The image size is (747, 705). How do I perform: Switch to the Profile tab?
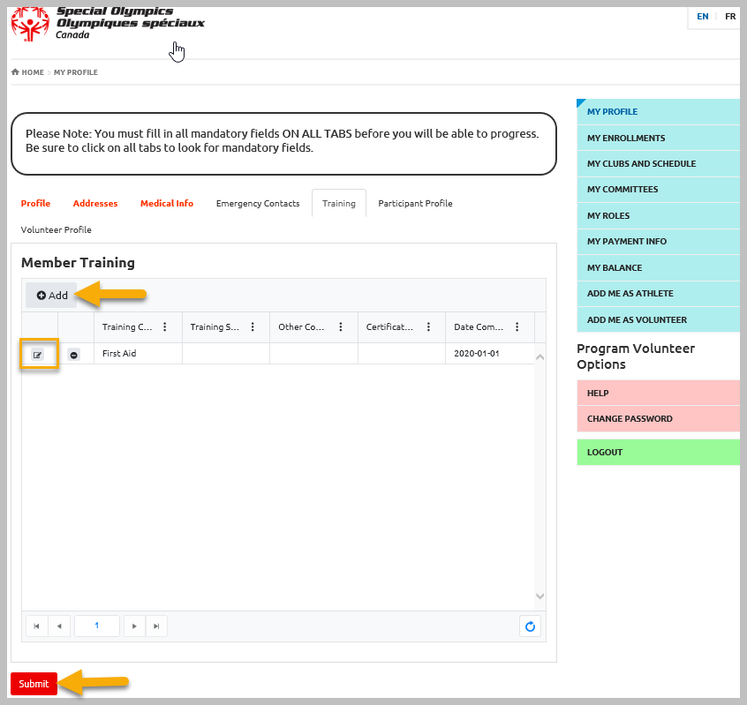tap(35, 203)
